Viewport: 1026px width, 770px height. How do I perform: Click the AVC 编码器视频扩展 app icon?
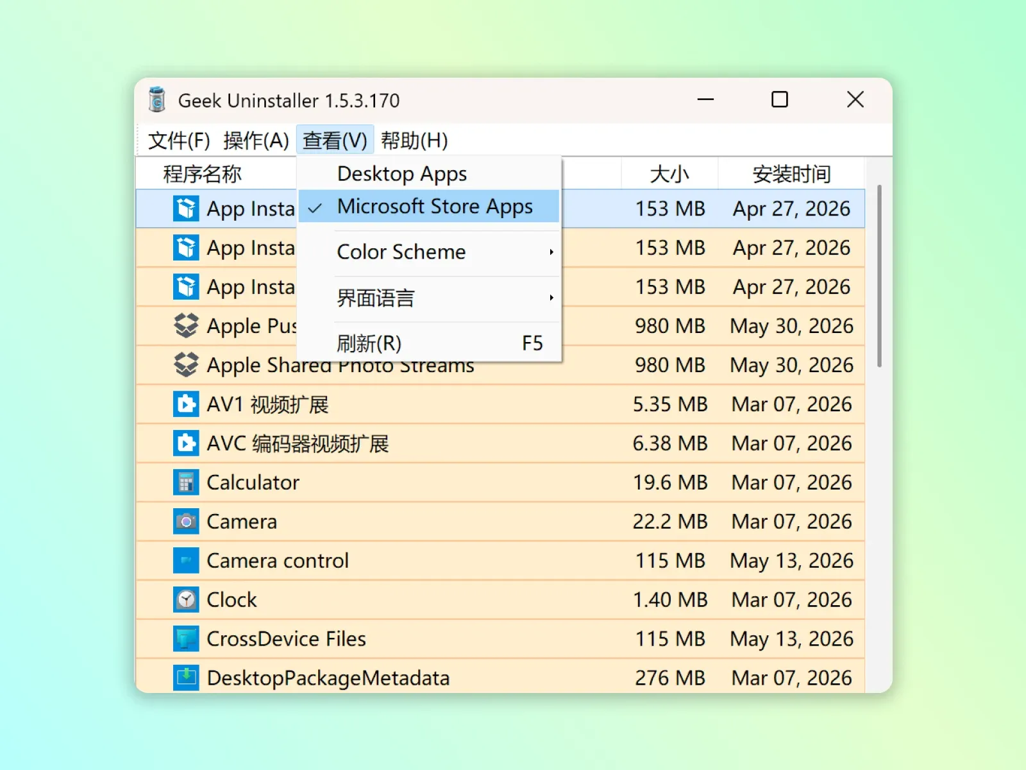click(x=186, y=443)
